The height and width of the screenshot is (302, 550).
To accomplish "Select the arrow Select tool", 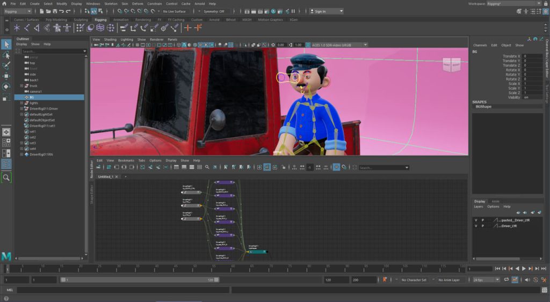I will pos(6,44).
